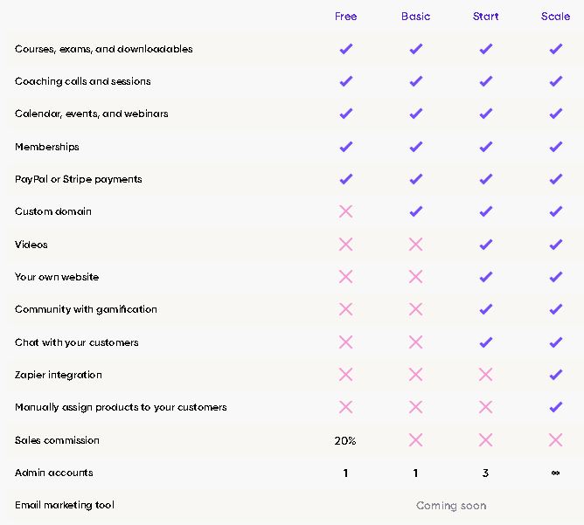Select the Basic plan column header
Screen dimensions: 584x525
(415, 17)
